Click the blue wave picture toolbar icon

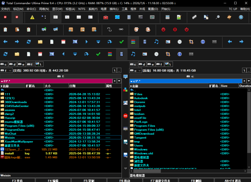click(x=117, y=17)
